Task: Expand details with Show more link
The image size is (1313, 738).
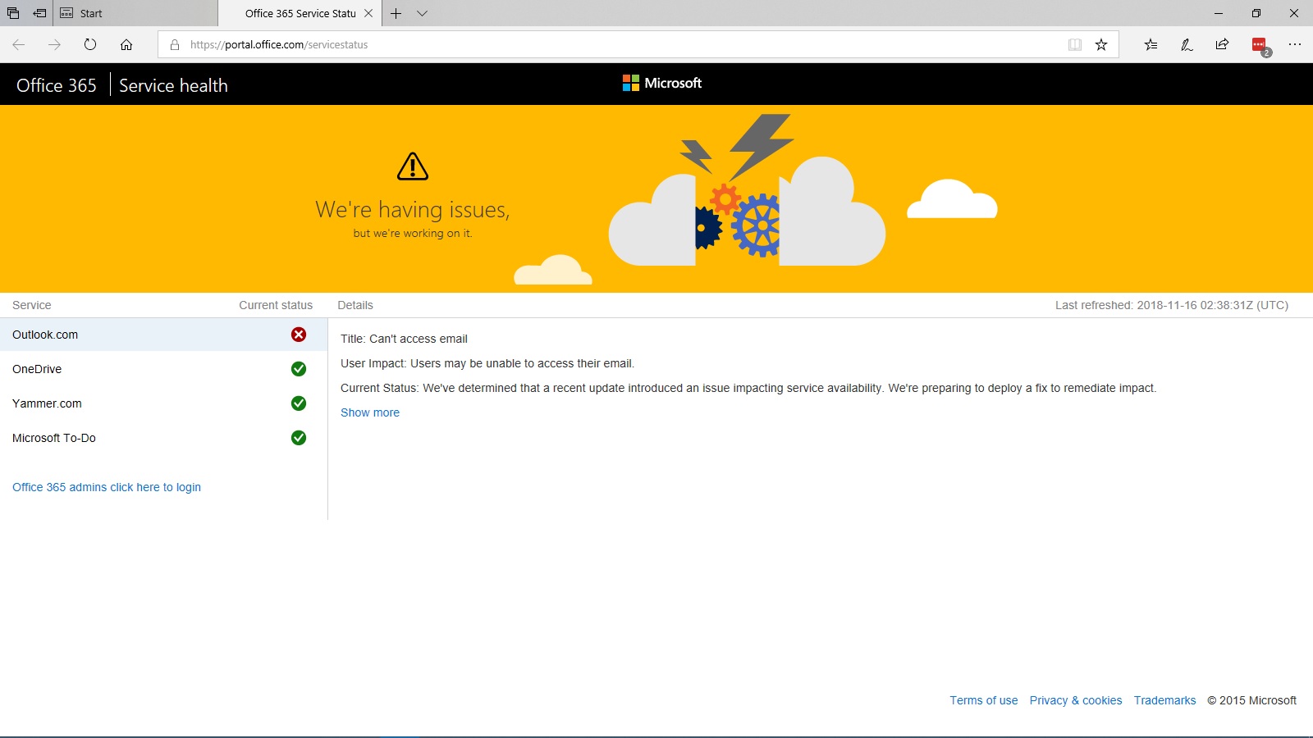Action: click(370, 412)
